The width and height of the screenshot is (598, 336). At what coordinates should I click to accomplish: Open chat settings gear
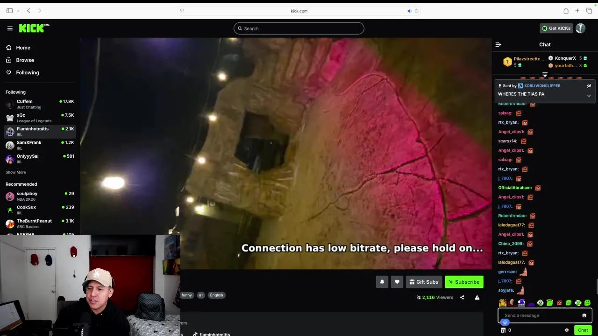pyautogui.click(x=567, y=330)
